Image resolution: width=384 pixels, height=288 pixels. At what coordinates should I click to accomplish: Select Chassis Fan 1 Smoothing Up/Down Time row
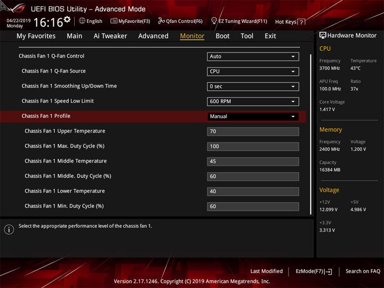pyautogui.click(x=69, y=86)
